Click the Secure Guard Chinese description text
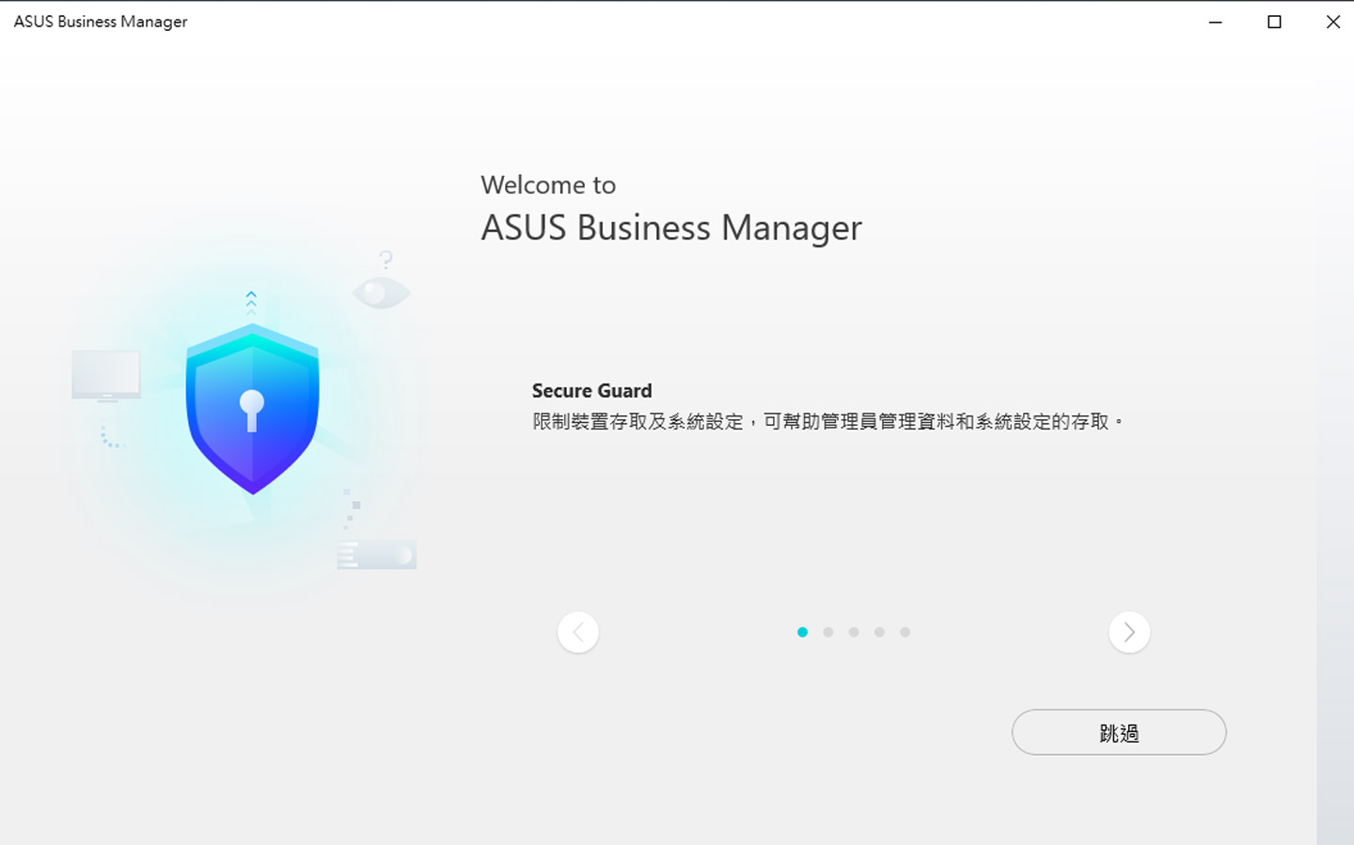The height and width of the screenshot is (845, 1354). pos(826,421)
